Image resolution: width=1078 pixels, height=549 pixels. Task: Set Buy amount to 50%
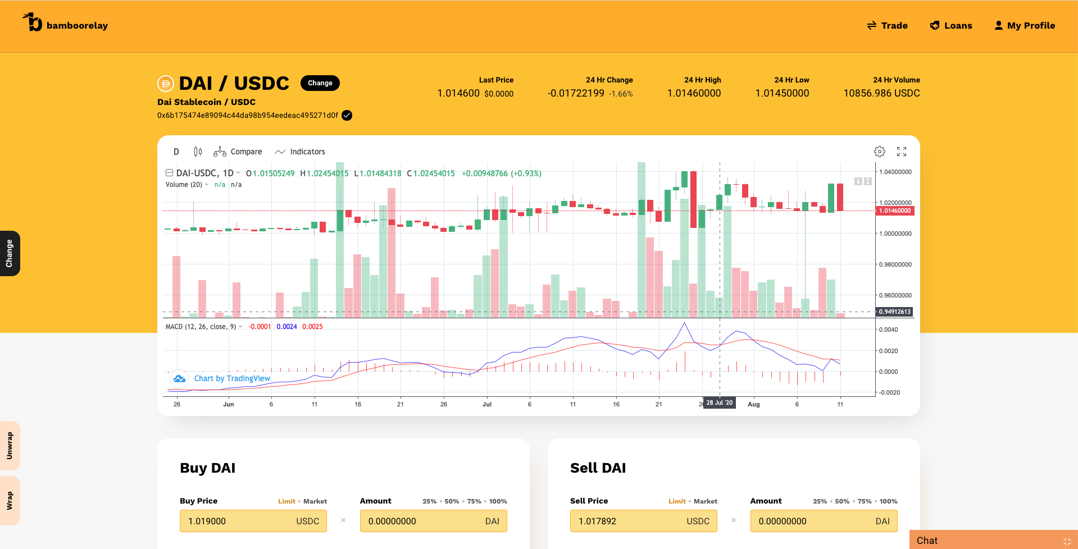[452, 501]
